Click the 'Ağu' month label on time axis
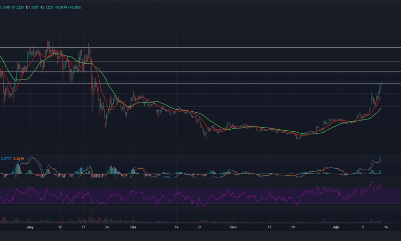Viewport: 401px width, 241px height. point(334,227)
